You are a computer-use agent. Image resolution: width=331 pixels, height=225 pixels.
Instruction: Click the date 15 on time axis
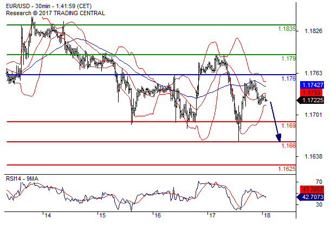click(x=102, y=215)
